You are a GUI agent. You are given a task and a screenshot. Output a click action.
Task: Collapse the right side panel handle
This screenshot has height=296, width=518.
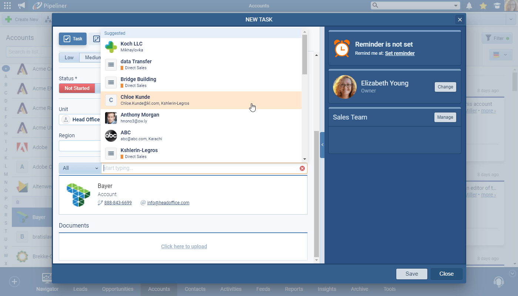(322, 145)
